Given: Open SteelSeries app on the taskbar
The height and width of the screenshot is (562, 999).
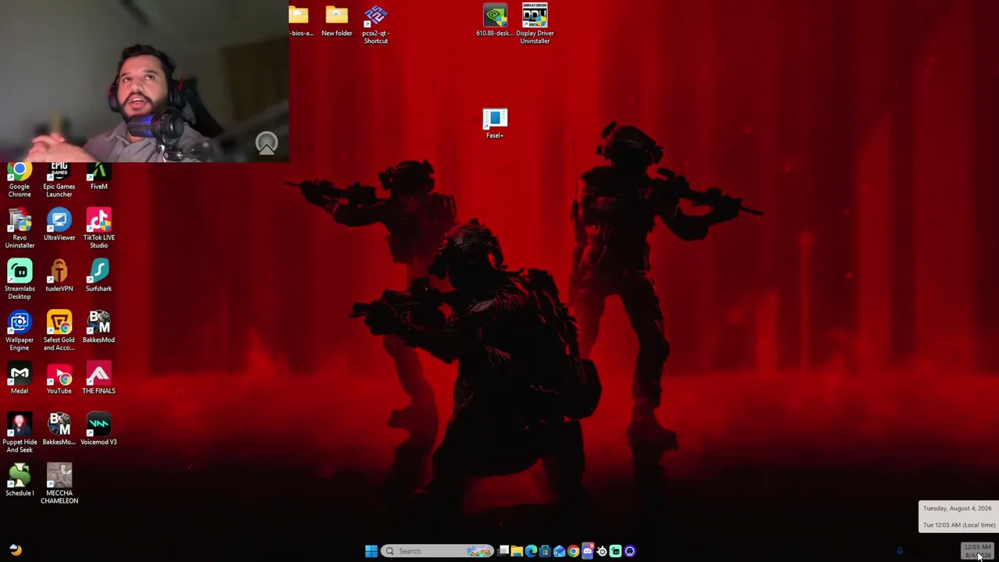Looking at the screenshot, I should pos(601,551).
